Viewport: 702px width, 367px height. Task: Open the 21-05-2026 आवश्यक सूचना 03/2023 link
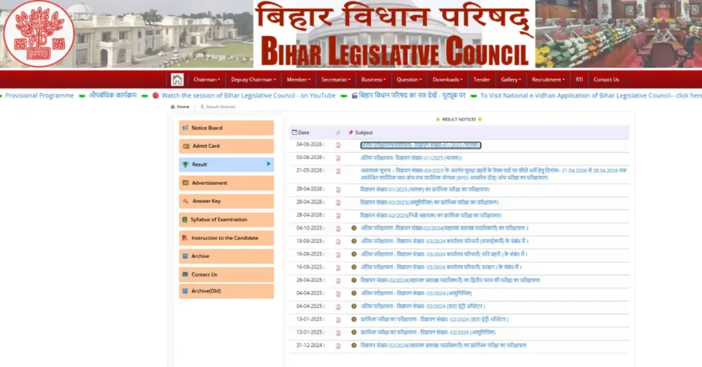(494, 174)
